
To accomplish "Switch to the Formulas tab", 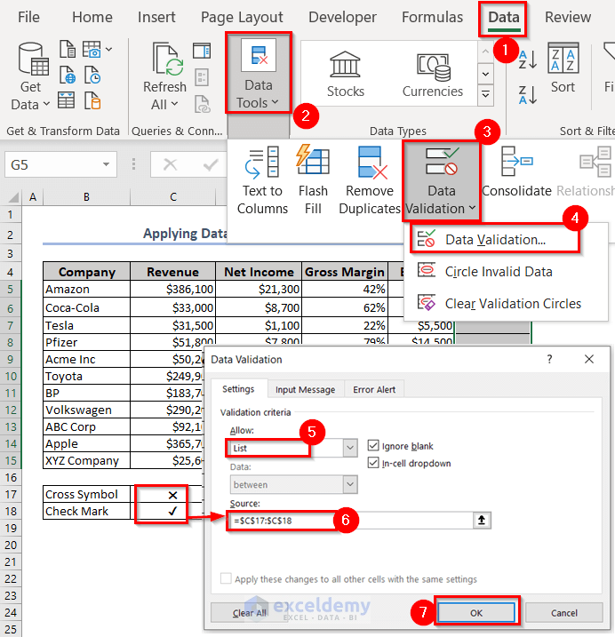I will point(432,17).
